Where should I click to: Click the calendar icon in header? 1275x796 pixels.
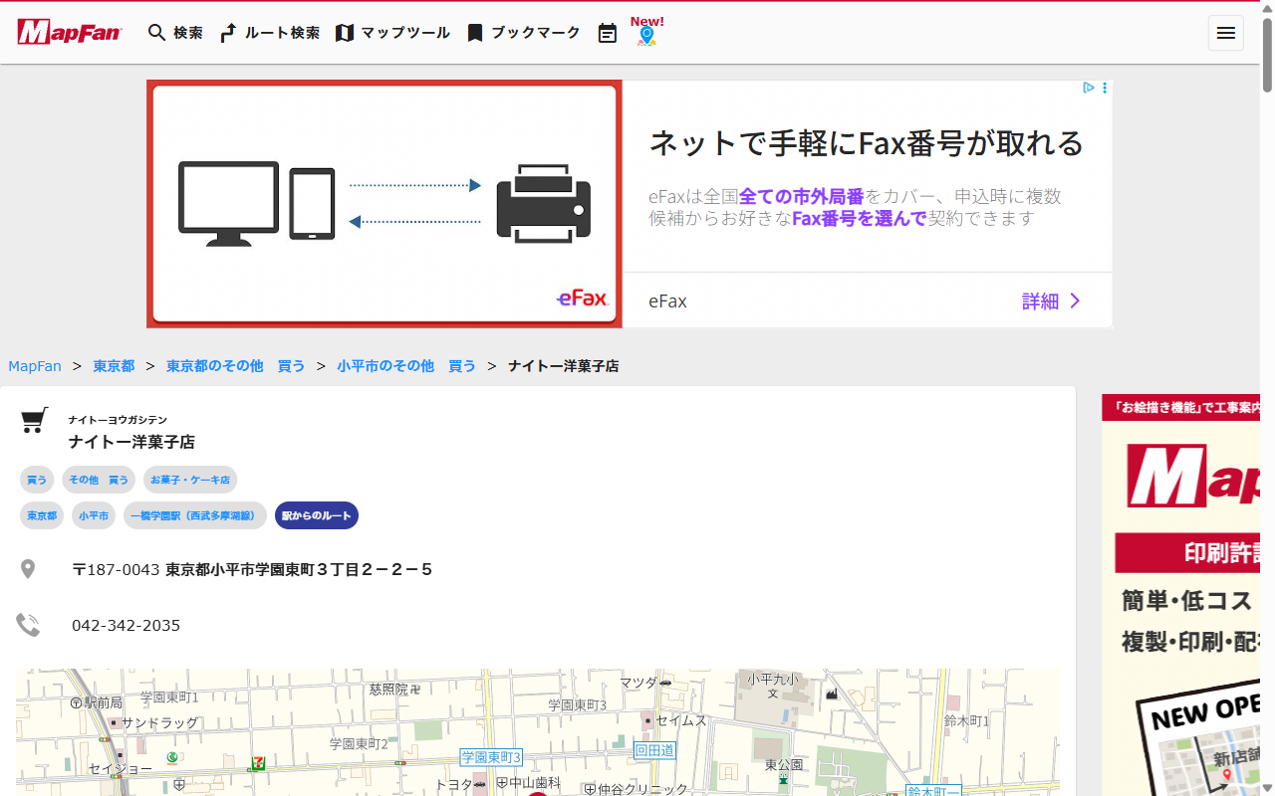[x=608, y=34]
